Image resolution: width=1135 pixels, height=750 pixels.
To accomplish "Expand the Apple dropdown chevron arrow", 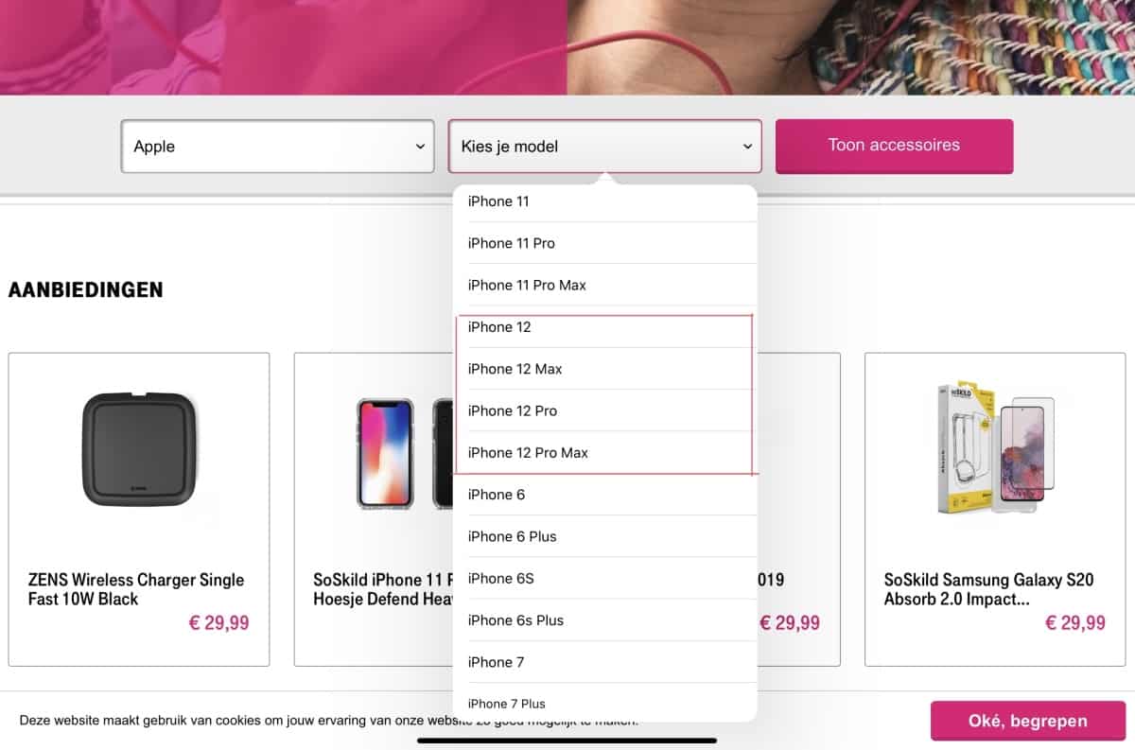I will pyautogui.click(x=419, y=147).
